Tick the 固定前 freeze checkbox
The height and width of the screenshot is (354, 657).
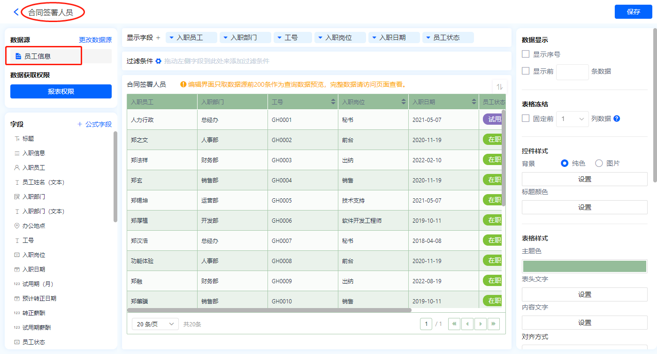pos(526,119)
